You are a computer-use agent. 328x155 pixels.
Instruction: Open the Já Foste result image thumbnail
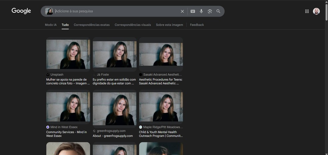click(115, 54)
